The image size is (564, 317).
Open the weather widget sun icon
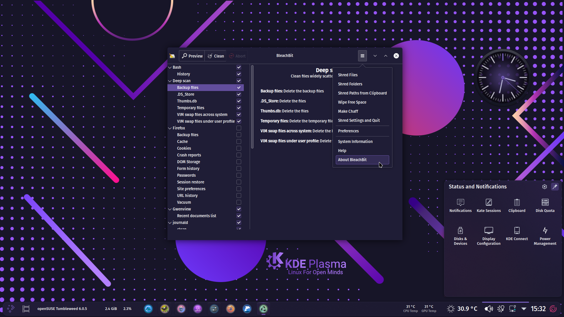(451, 309)
